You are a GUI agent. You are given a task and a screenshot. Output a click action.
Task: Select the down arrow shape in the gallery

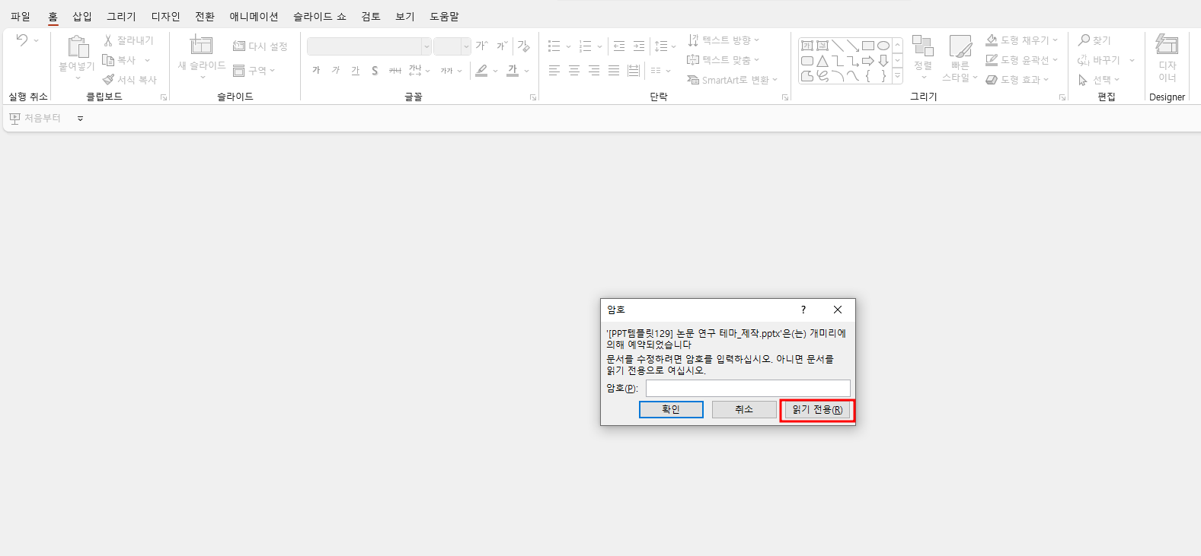[x=883, y=61]
